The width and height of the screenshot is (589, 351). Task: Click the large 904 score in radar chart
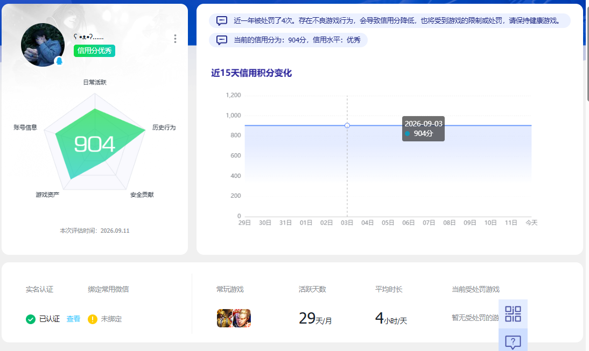[x=94, y=144]
